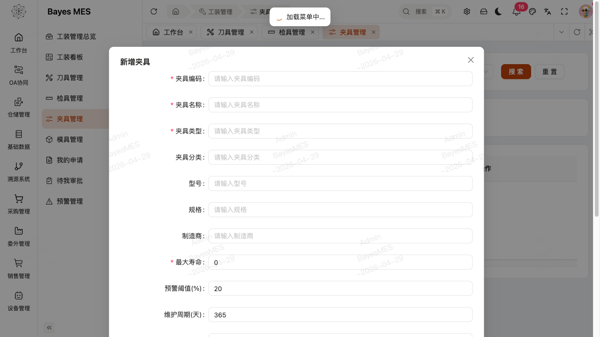This screenshot has height=337, width=600.
Task: Open 采购管理 module in sidebar
Action: pyautogui.click(x=19, y=205)
